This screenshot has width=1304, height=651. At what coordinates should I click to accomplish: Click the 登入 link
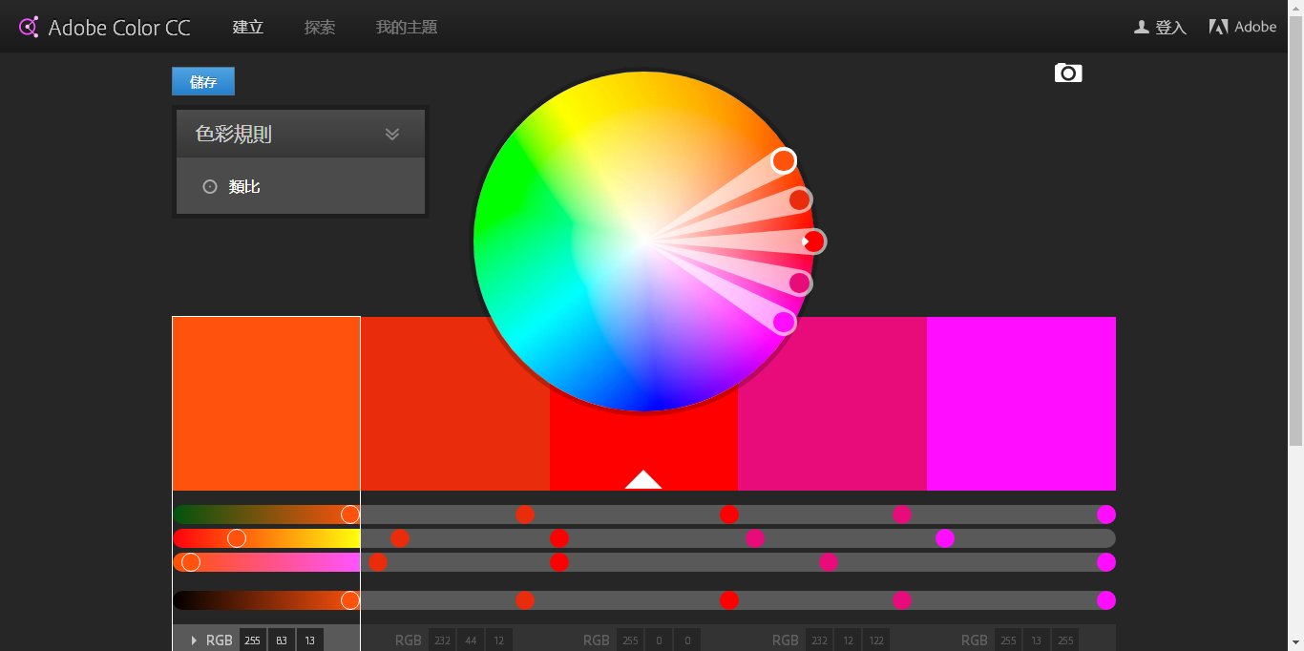point(1170,28)
